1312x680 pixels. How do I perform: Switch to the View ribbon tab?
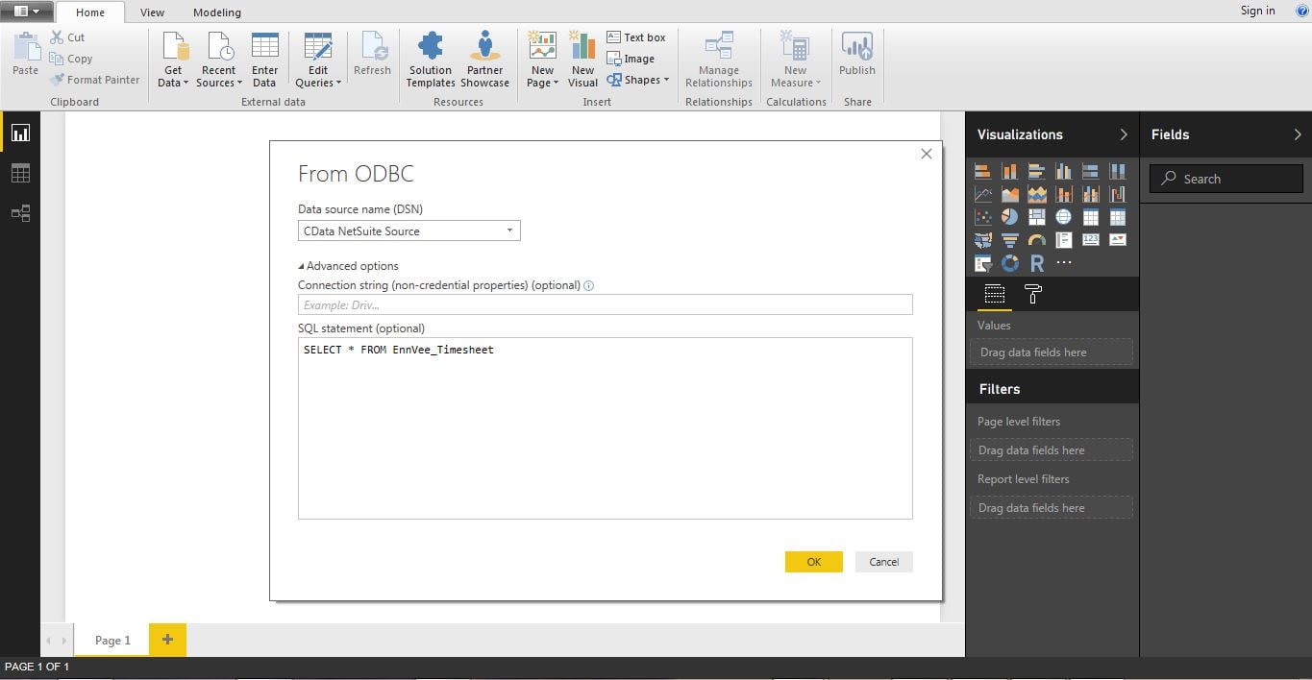(x=152, y=12)
